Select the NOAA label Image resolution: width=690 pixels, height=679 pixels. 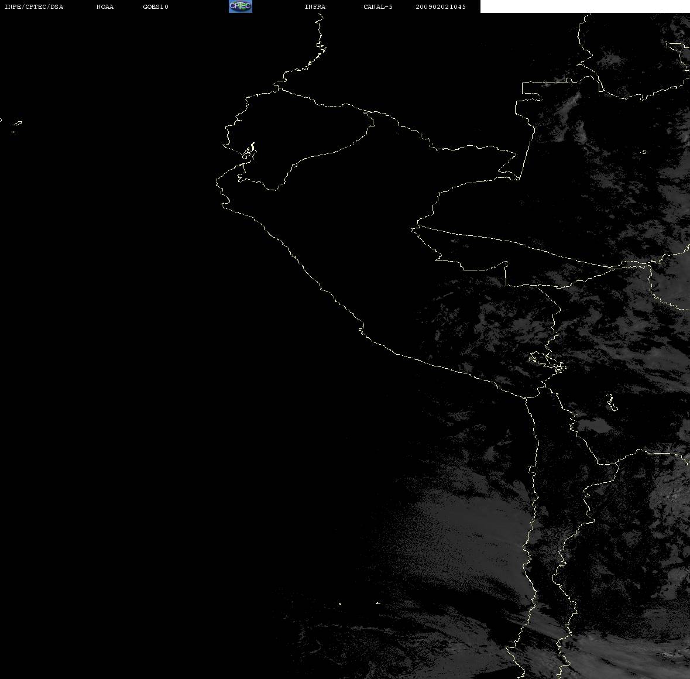pyautogui.click(x=105, y=6)
